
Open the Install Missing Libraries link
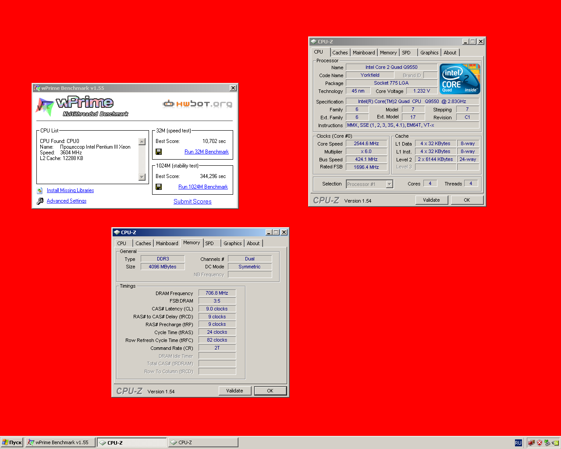[x=70, y=190]
